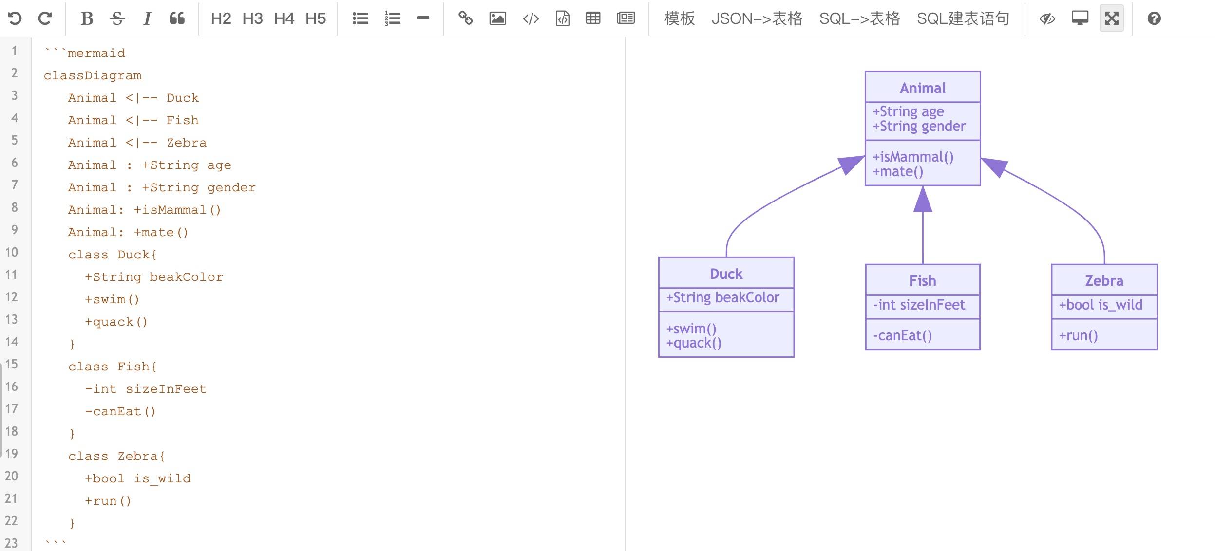
Task: Click the JSON->表格 converter button
Action: [x=757, y=18]
